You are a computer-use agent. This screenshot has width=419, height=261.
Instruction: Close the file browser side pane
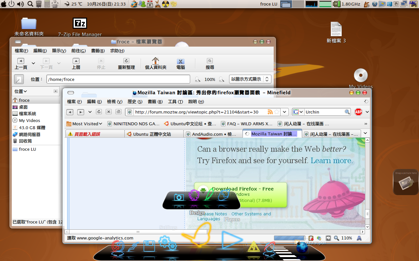(56, 91)
